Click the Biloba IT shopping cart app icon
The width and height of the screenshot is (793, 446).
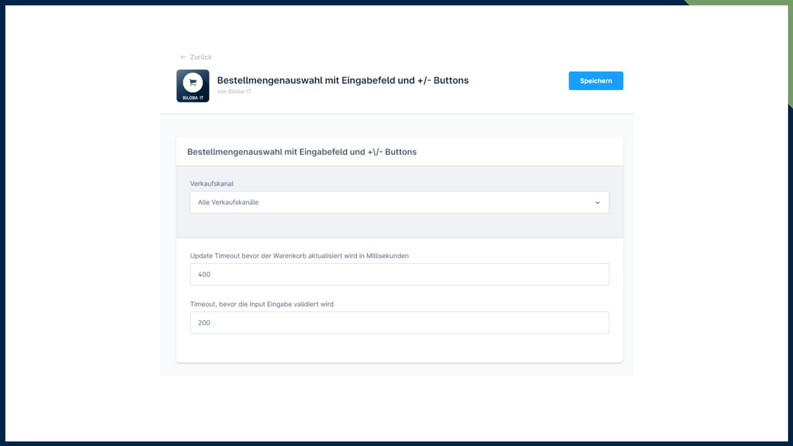(x=192, y=85)
